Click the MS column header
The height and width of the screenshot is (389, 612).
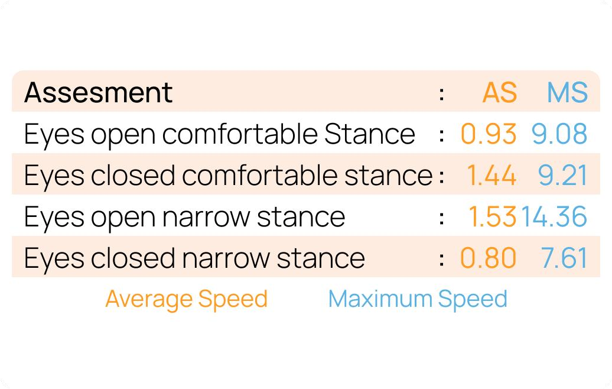(x=567, y=93)
